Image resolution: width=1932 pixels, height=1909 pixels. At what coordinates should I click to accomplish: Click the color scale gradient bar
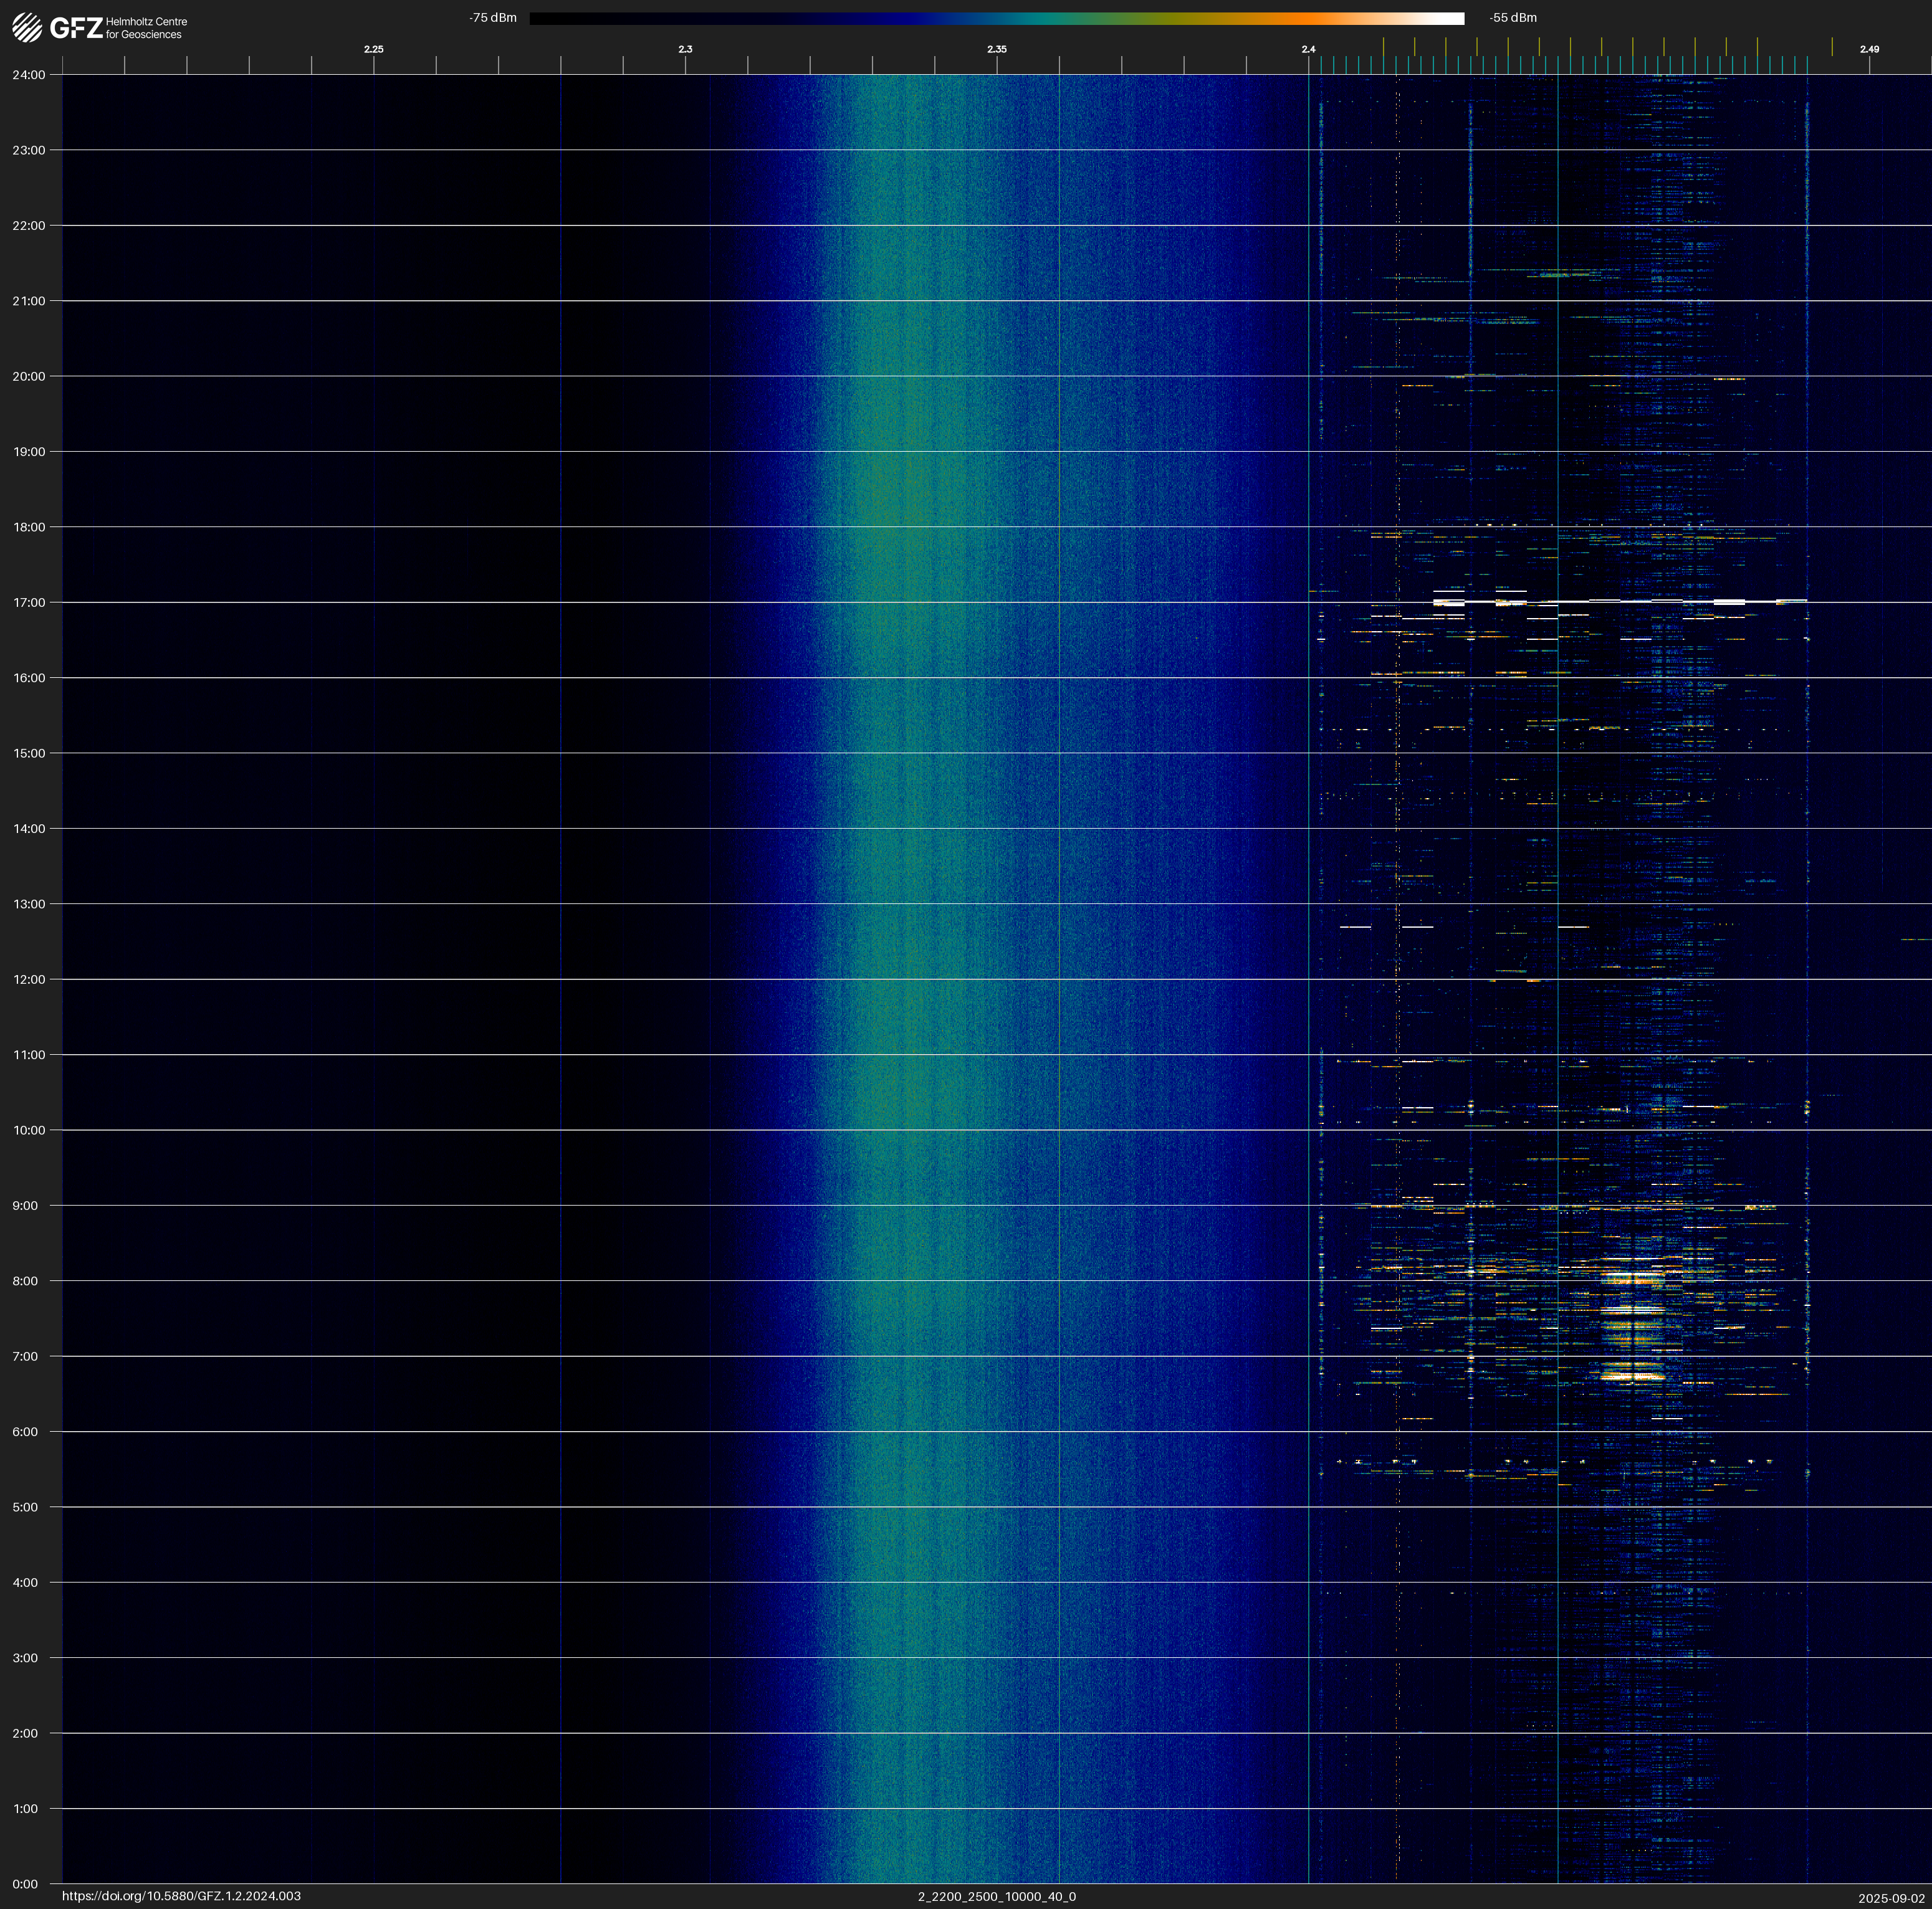click(x=996, y=18)
